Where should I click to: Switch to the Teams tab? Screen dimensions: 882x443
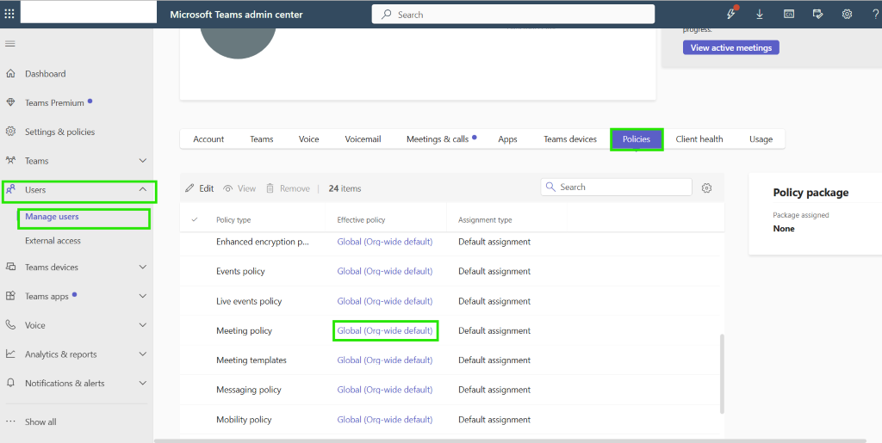coord(262,138)
